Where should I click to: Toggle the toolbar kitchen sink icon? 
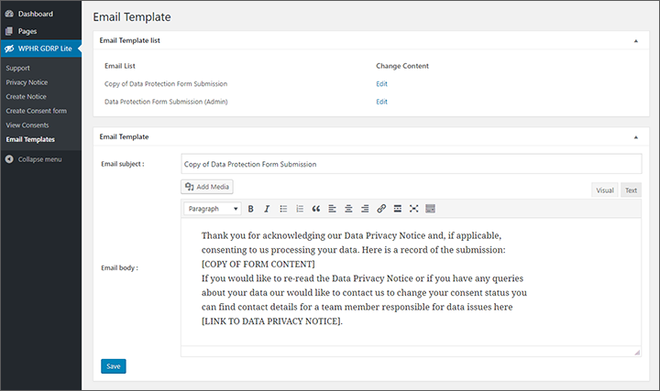point(430,209)
